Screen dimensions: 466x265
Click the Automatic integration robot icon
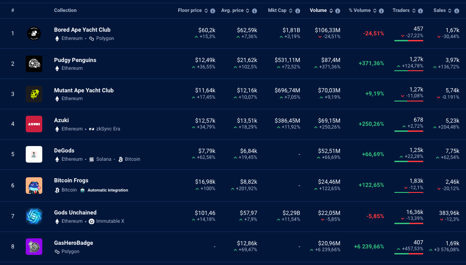click(x=83, y=190)
